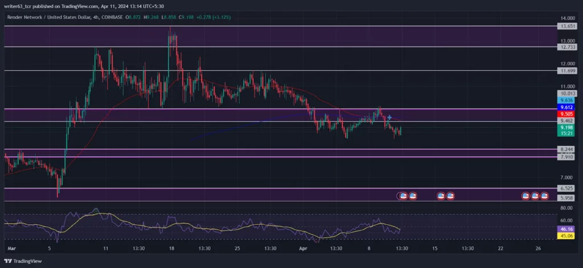
Task: Click the COINBASE exchange label
Action: point(112,18)
